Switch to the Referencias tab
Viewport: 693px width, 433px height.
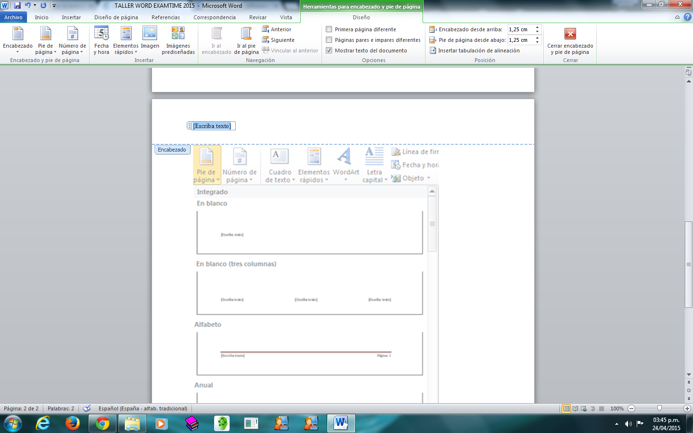point(166,17)
